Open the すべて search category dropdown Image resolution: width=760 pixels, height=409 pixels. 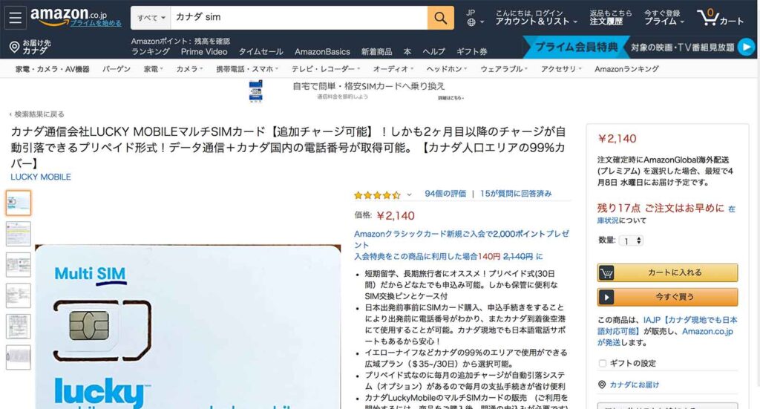[151, 18]
